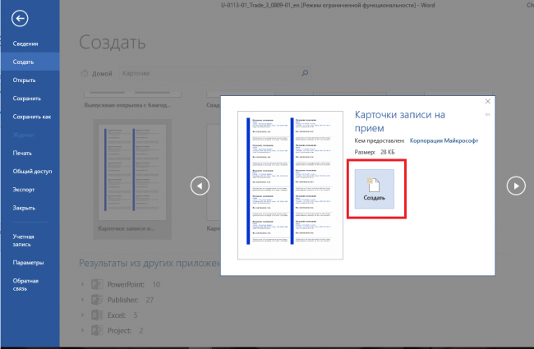Expand the PowerPoint results group

[83, 284]
